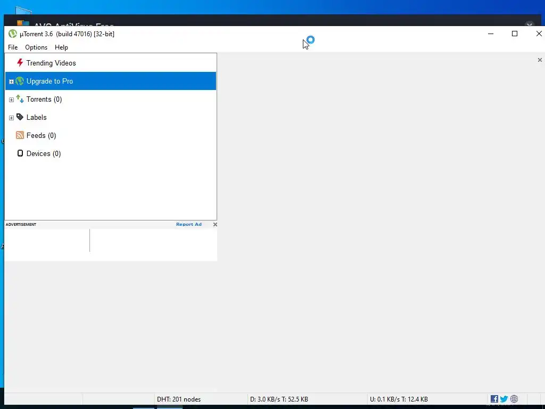The height and width of the screenshot is (409, 545).
Task: Close the advertisement panel
Action: [215, 224]
